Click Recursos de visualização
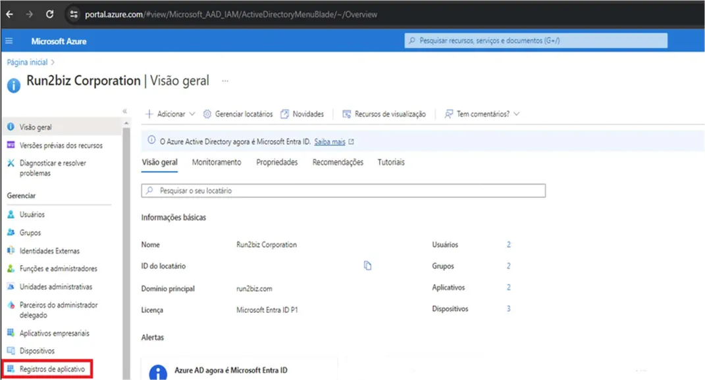Screen dimensions: 705x380 pos(384,114)
